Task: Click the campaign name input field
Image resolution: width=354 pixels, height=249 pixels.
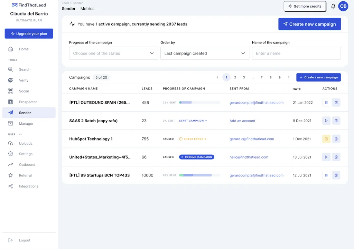Action: [x=296, y=53]
